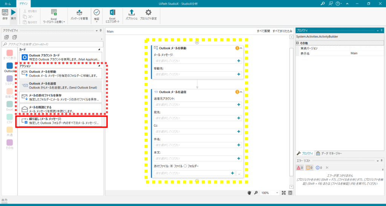Collapse the ribbon with chevron arrow
The height and width of the screenshot is (206, 386).
[347, 4]
